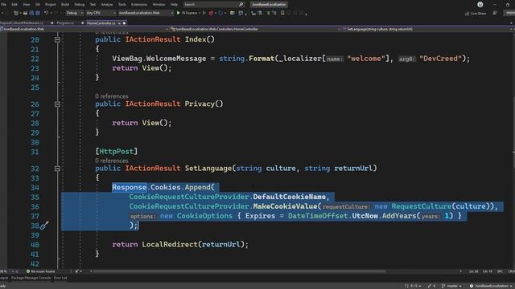Screen dimensions: 515x289
Task: Start without debugging using outlined play icon
Action: pyautogui.click(x=204, y=13)
